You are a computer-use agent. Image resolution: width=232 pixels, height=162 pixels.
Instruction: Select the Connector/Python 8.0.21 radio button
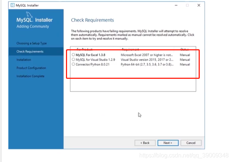coord(73,64)
